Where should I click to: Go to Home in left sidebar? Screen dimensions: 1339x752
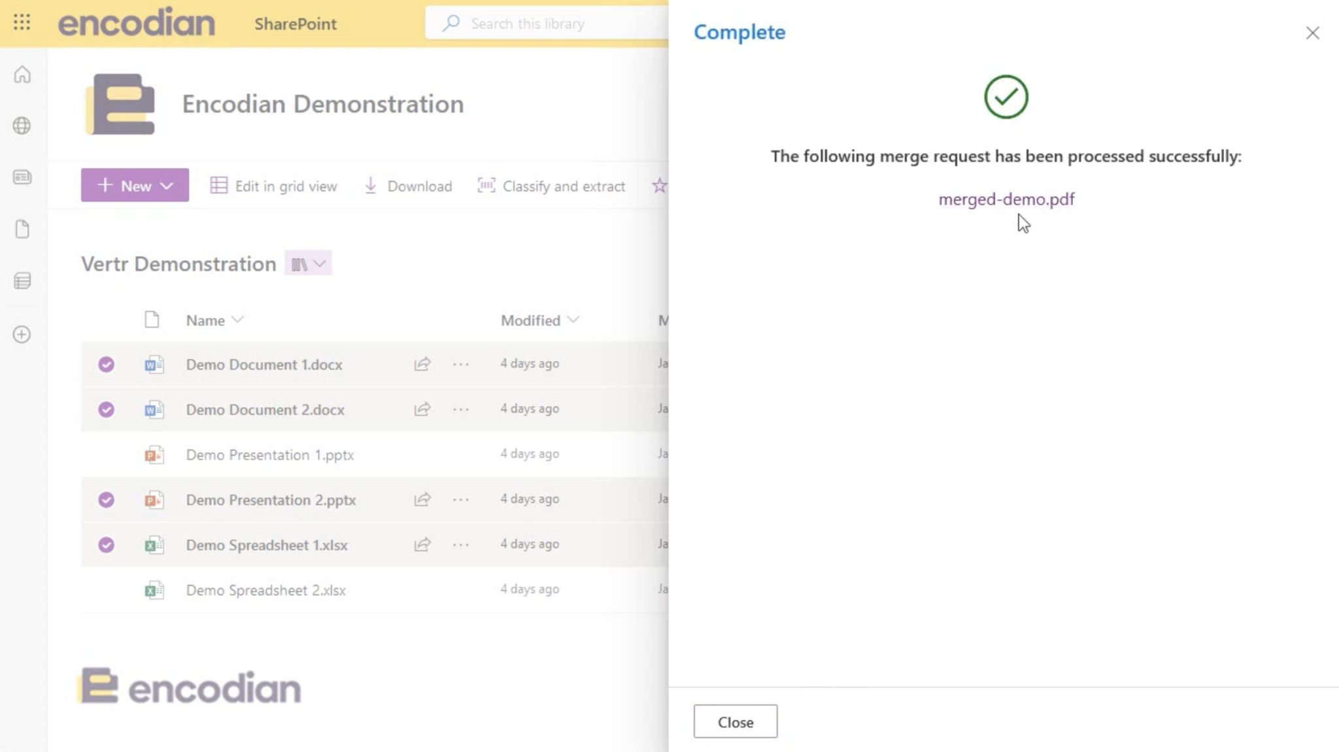pos(22,75)
